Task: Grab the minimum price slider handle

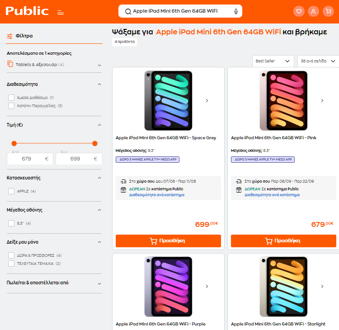Action: [14, 143]
